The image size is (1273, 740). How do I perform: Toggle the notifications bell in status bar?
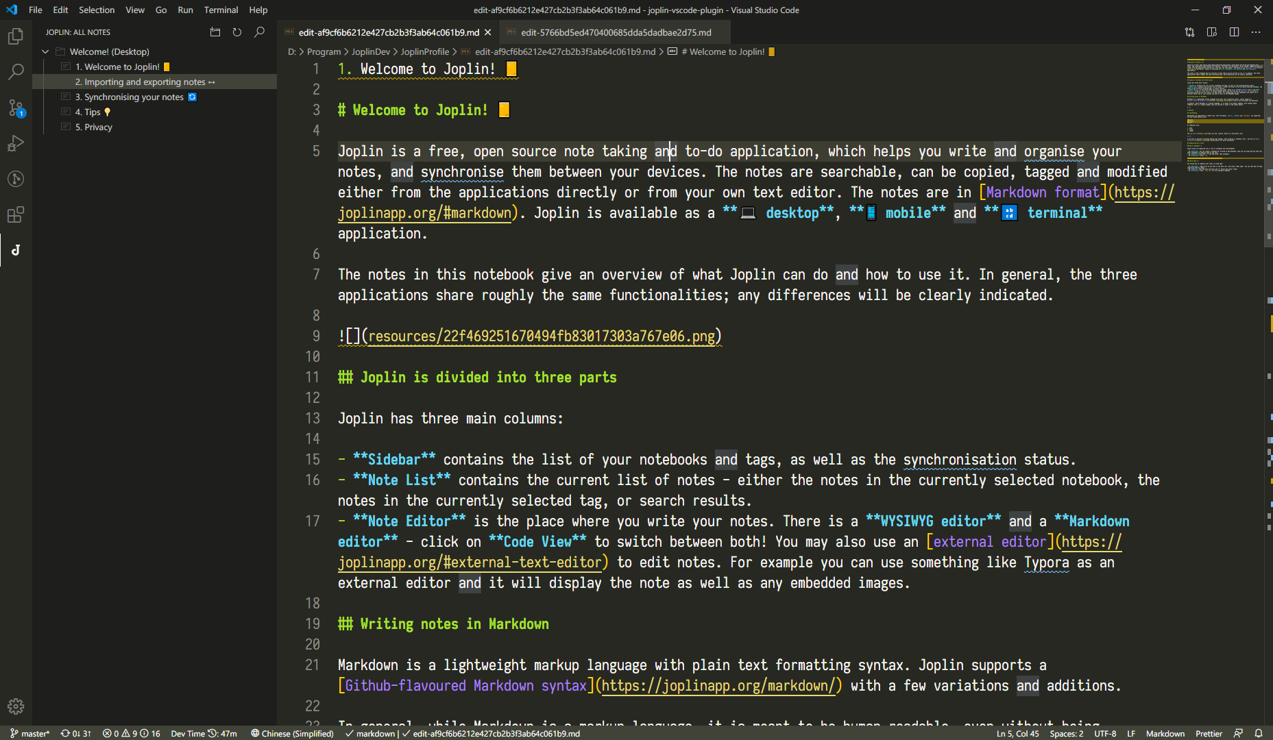pyautogui.click(x=1259, y=733)
